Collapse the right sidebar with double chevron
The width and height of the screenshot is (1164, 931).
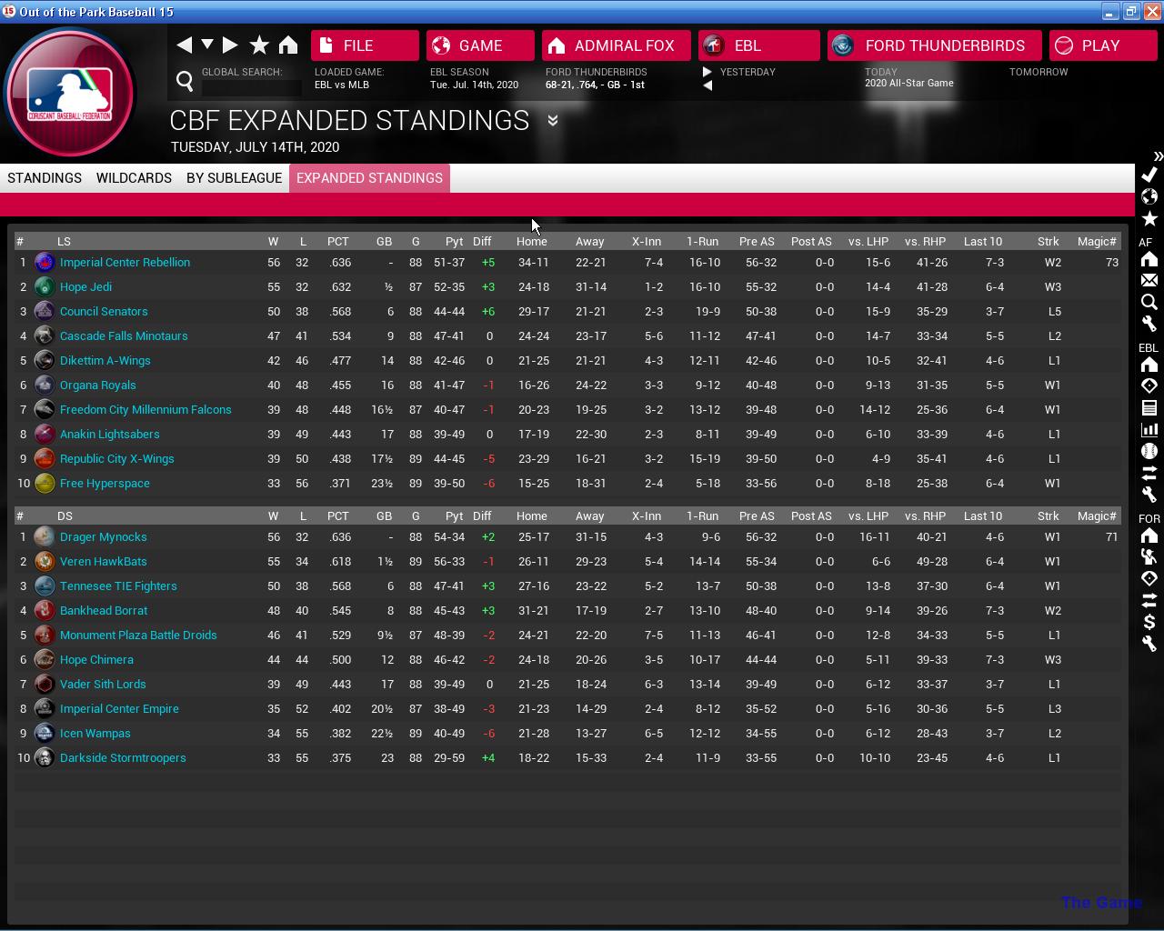[x=1158, y=156]
